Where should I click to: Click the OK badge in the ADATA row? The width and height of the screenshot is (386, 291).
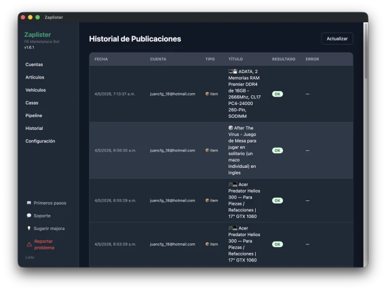pos(277,94)
